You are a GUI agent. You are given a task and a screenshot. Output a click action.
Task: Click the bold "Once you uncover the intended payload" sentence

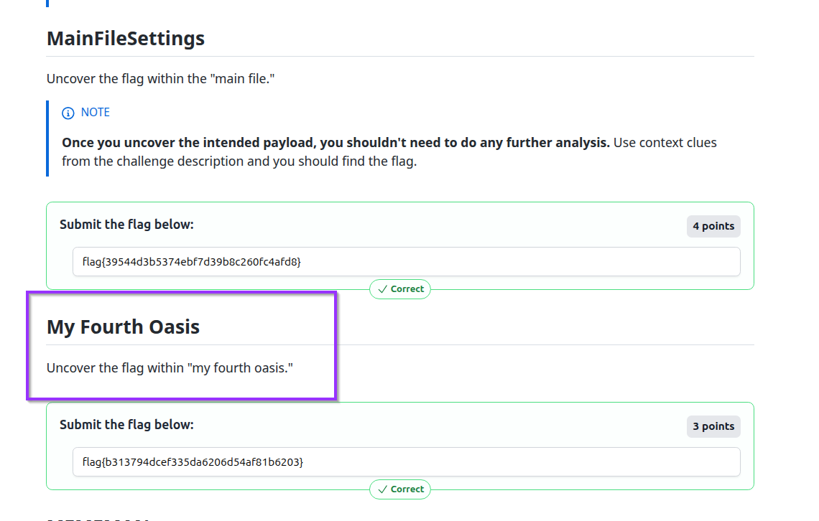point(336,143)
